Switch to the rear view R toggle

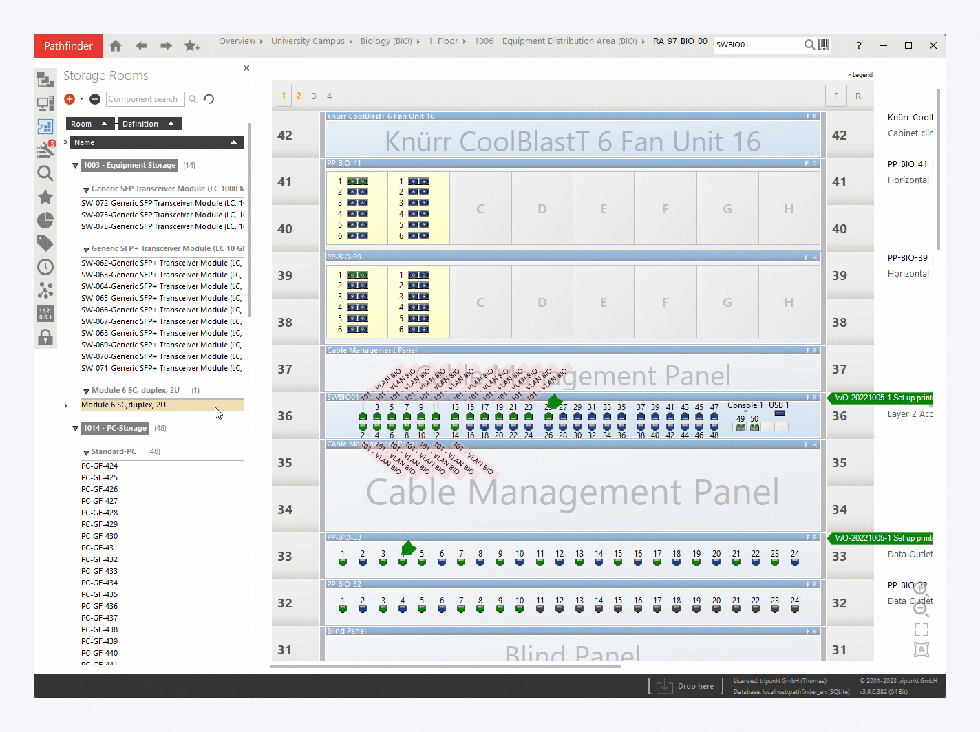[x=858, y=96]
